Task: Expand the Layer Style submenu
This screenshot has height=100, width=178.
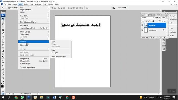Action: click(x=34, y=16)
